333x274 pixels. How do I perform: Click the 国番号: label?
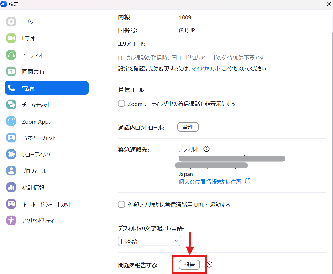point(128,30)
